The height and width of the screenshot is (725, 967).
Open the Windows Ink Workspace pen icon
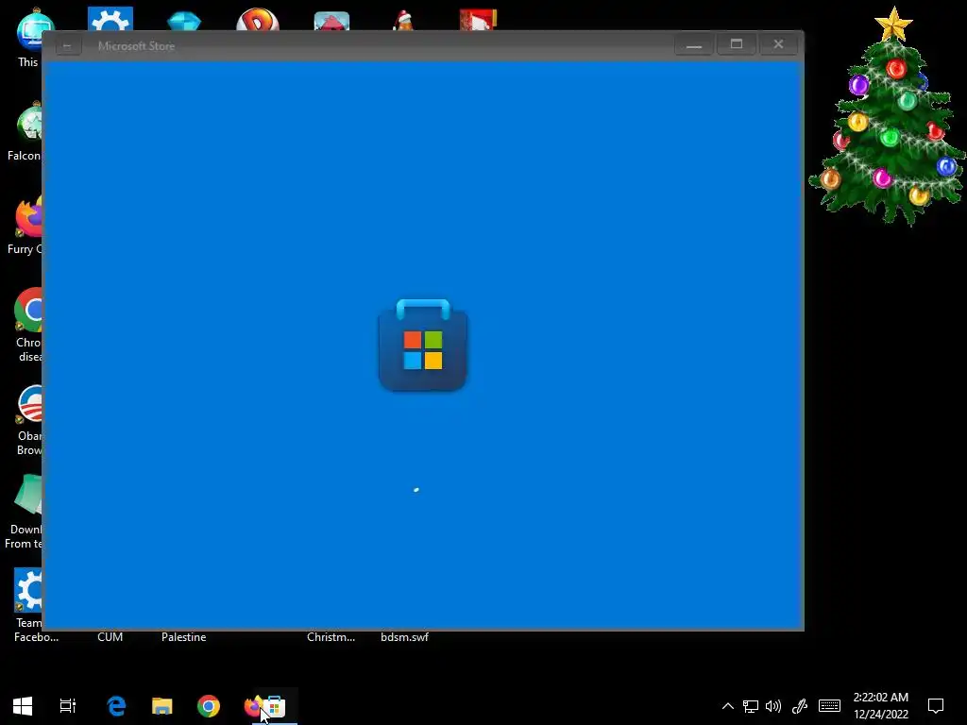[800, 706]
